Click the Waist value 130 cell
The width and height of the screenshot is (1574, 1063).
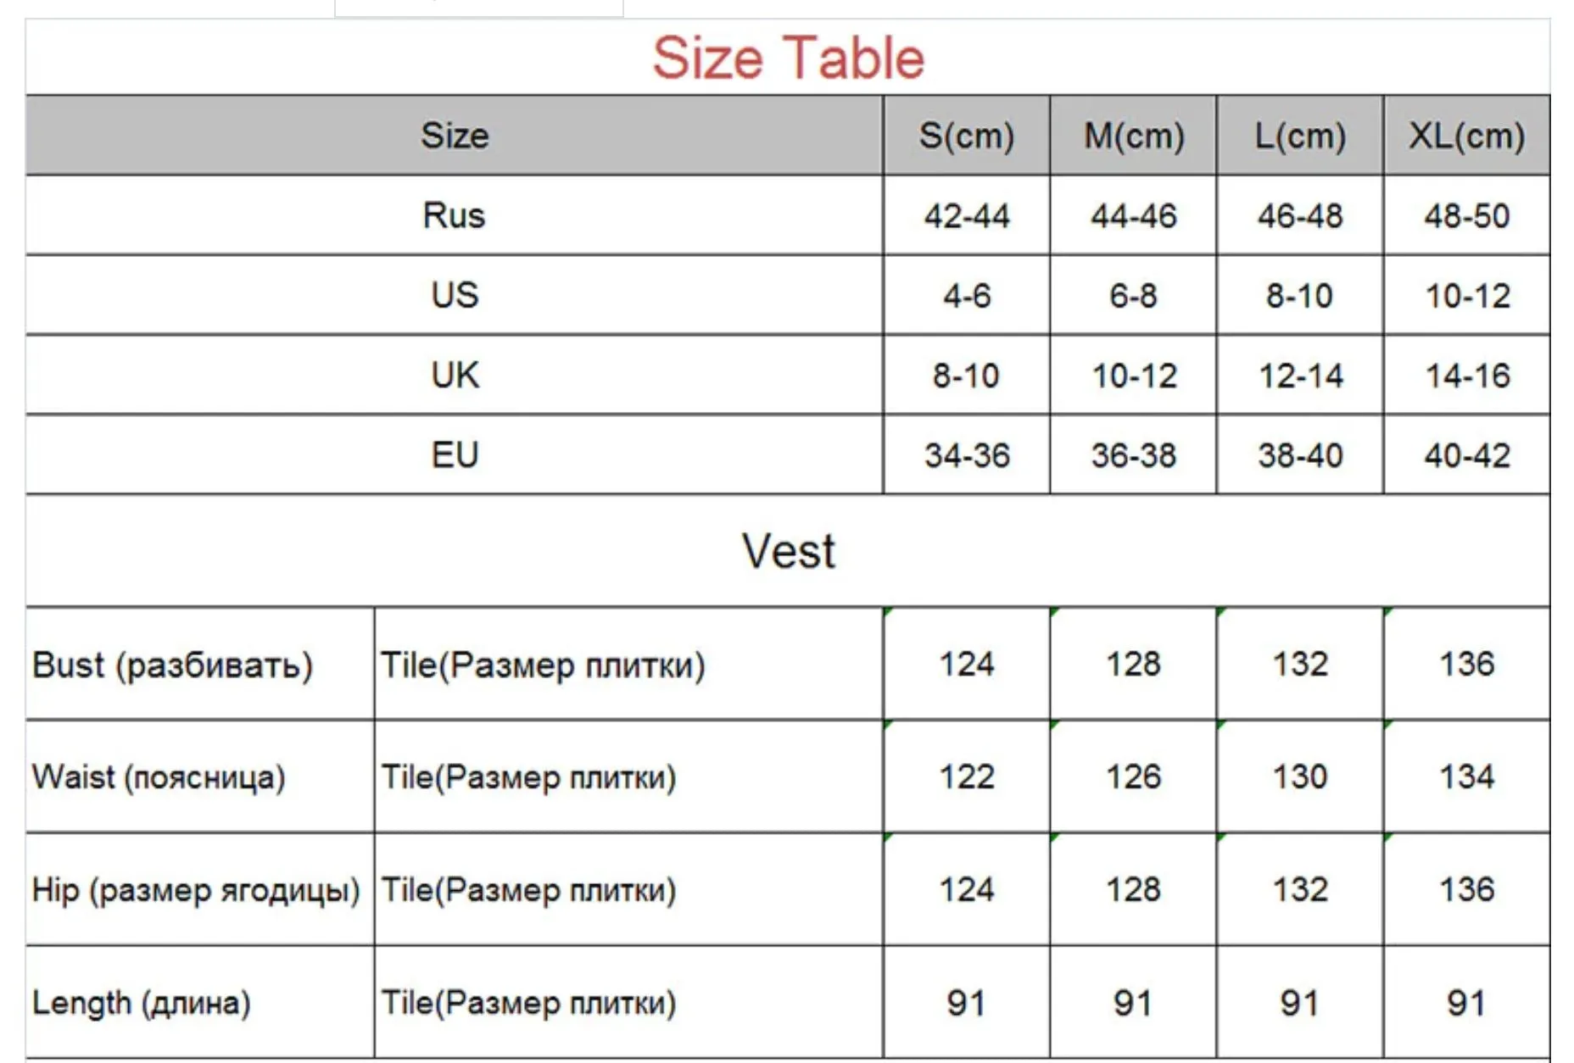(1300, 776)
